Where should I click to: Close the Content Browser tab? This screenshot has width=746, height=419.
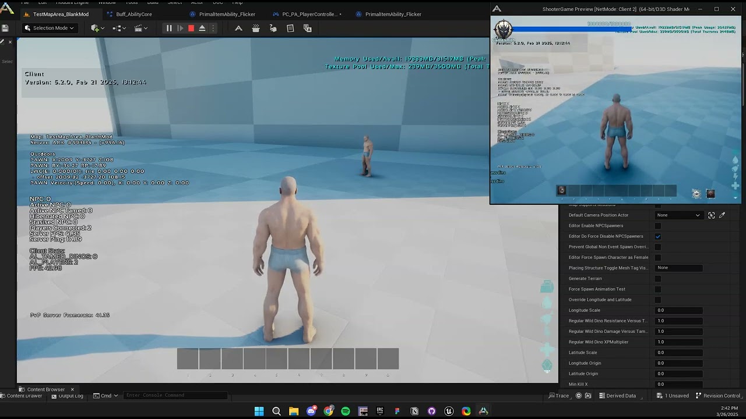73,389
